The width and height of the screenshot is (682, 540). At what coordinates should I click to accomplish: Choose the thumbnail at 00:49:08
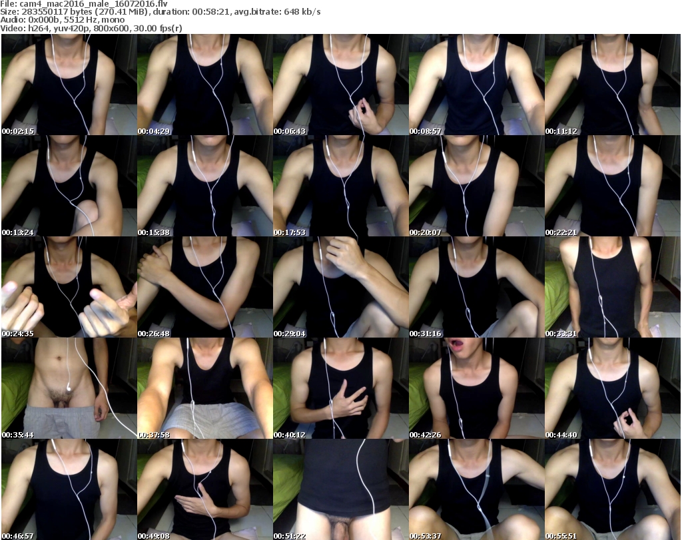tap(205, 489)
